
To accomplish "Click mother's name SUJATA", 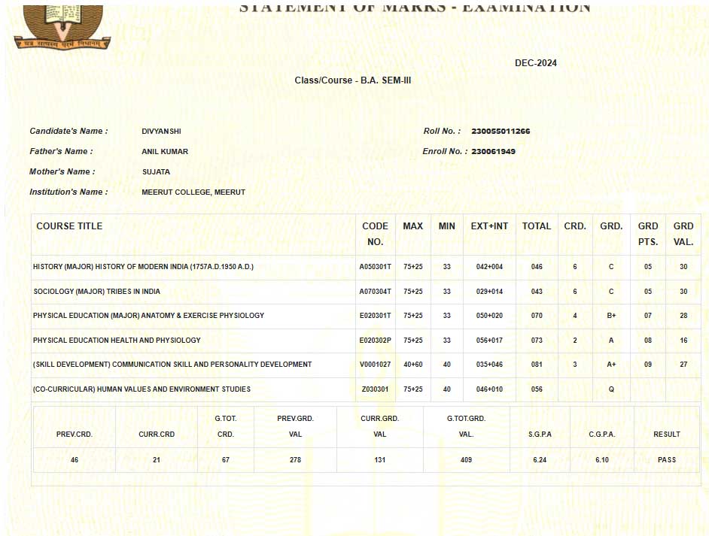I will (156, 172).
